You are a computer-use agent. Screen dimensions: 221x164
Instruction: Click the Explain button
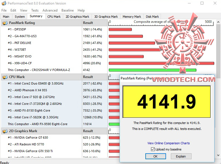coord(181,156)
